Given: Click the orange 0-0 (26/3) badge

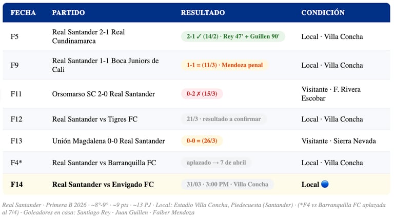Looking at the screenshot, I should coord(202,141).
